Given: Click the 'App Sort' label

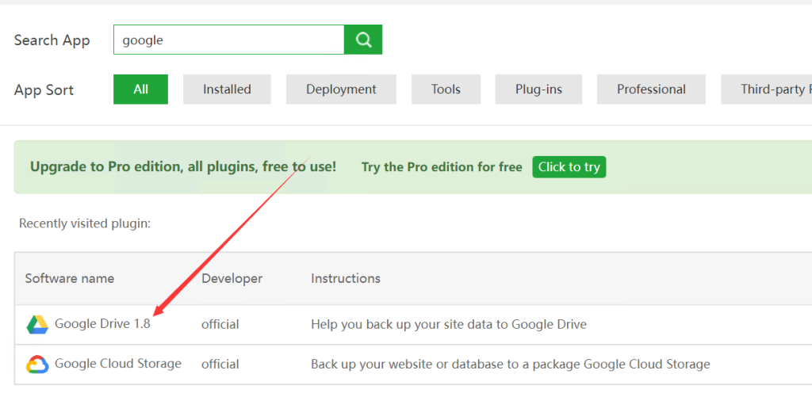Looking at the screenshot, I should [x=44, y=90].
